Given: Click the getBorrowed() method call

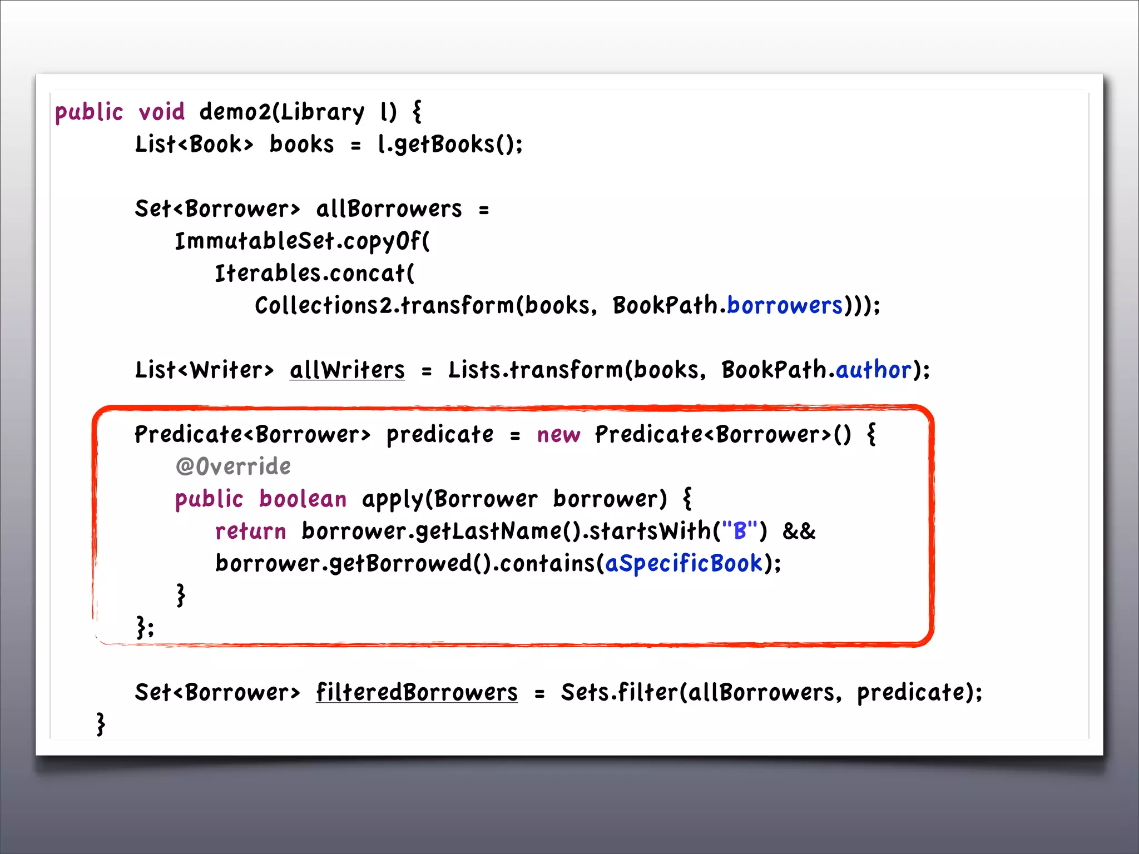Looking at the screenshot, I should point(410,564).
